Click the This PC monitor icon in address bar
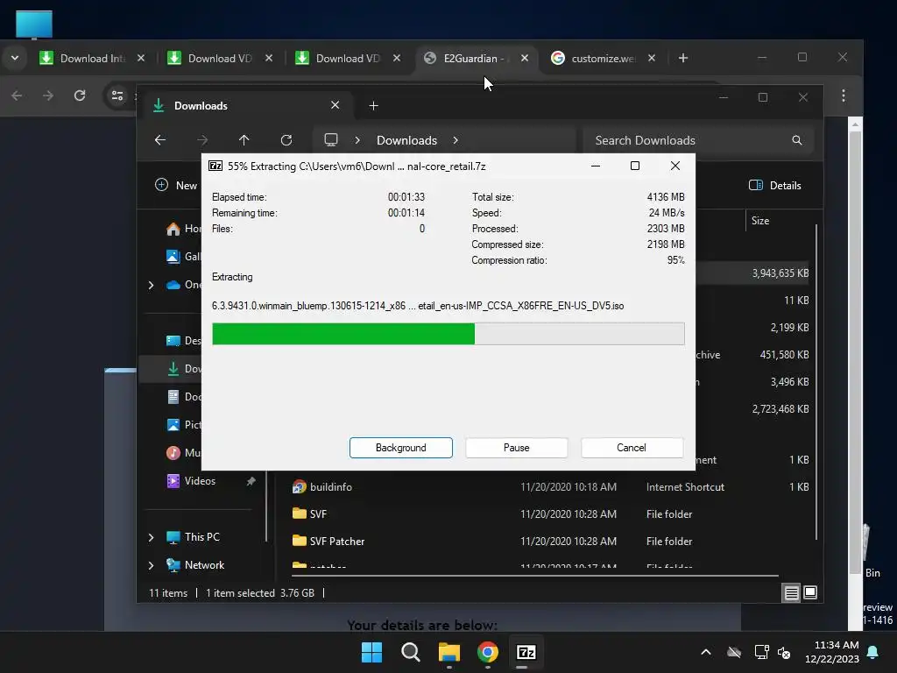Viewport: 897px width, 673px height. coord(330,140)
